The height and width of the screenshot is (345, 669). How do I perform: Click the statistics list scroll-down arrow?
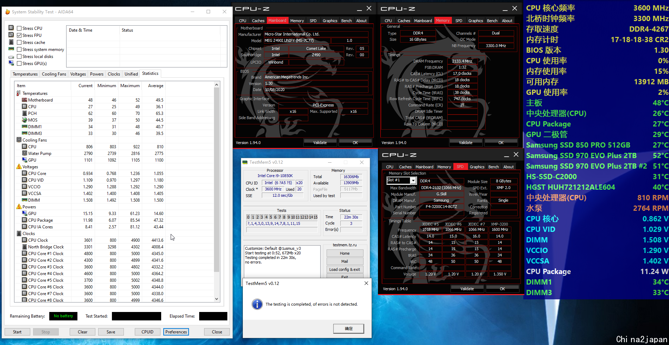217,299
